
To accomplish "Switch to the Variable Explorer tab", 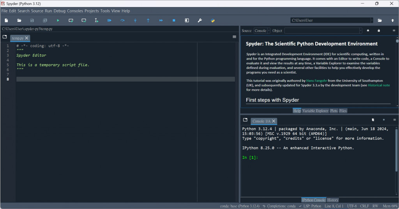I will (x=315, y=111).
